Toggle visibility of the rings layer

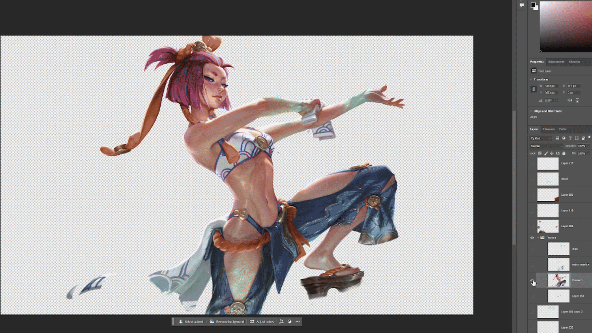point(532,249)
